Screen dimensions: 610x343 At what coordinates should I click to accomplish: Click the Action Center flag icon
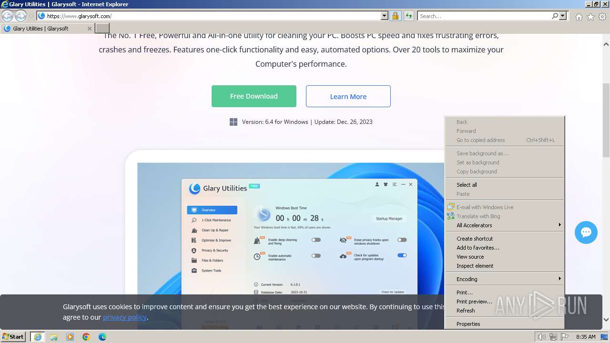[x=565, y=337]
